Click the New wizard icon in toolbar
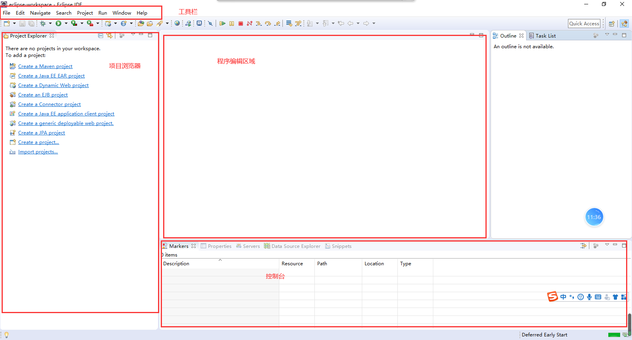This screenshot has width=632, height=340. coord(7,24)
